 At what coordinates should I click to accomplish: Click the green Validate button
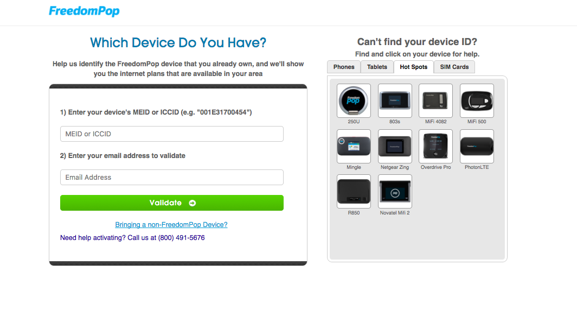pyautogui.click(x=172, y=203)
